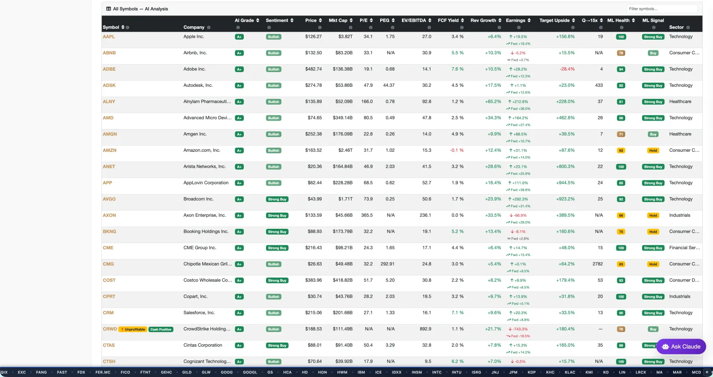Click the Mkt Cap column header label
Image resolution: width=713 pixels, height=377 pixels.
pos(338,20)
